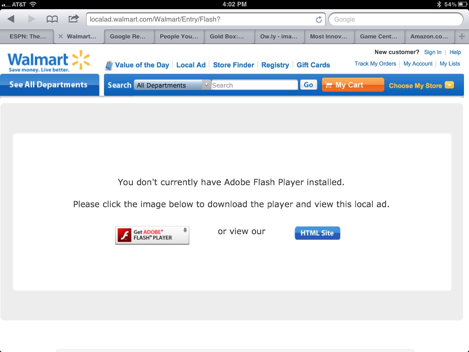This screenshot has width=469, height=352.
Task: Tap the 4:02 PM clock
Action: [234, 4]
